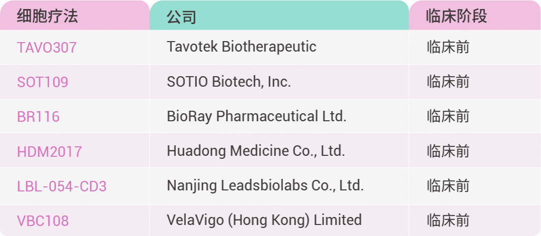The height and width of the screenshot is (236, 541).
Task: Select 临床前 stage in HDM2017 row
Action: click(x=448, y=151)
